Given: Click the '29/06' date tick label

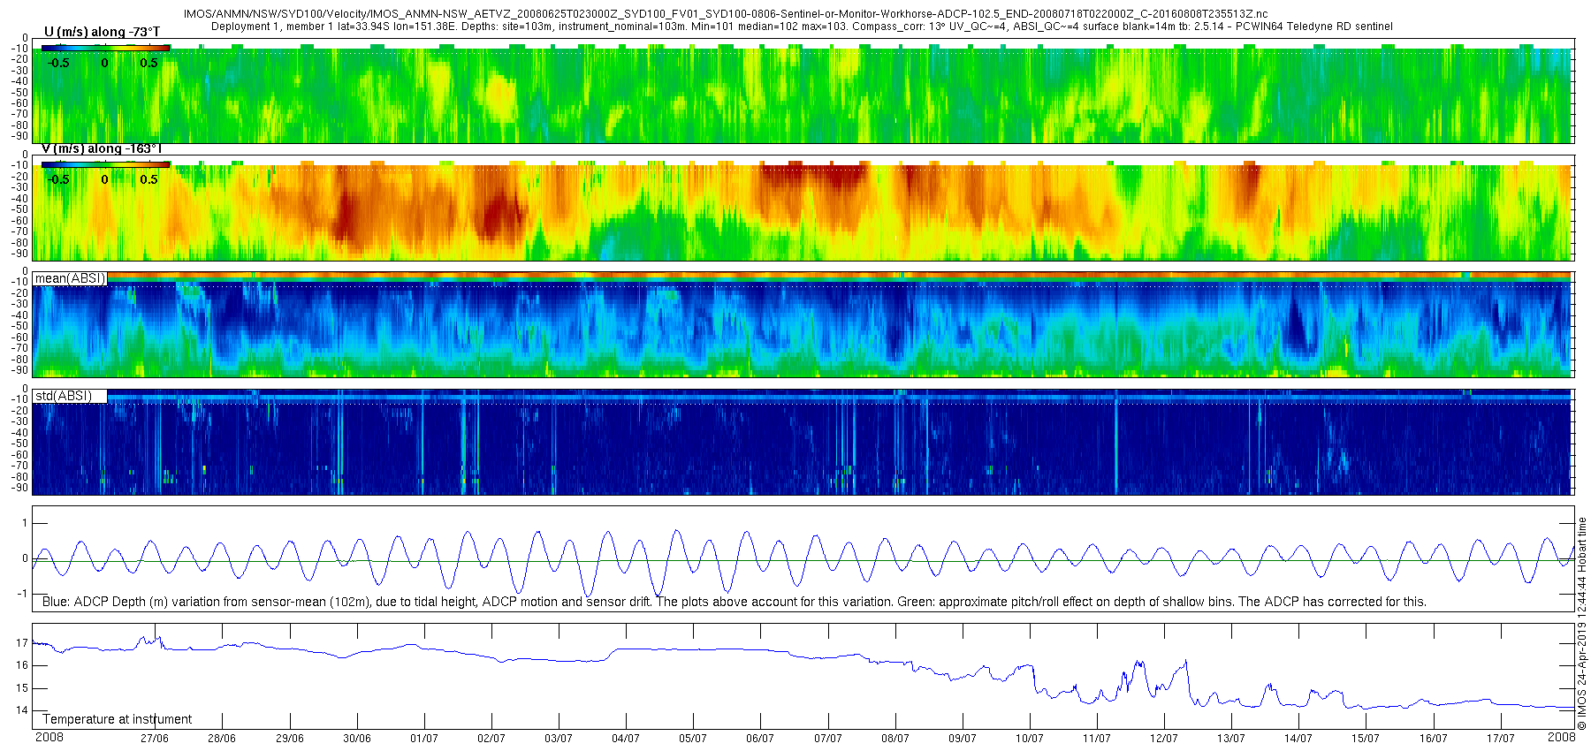Looking at the screenshot, I should tap(289, 739).
